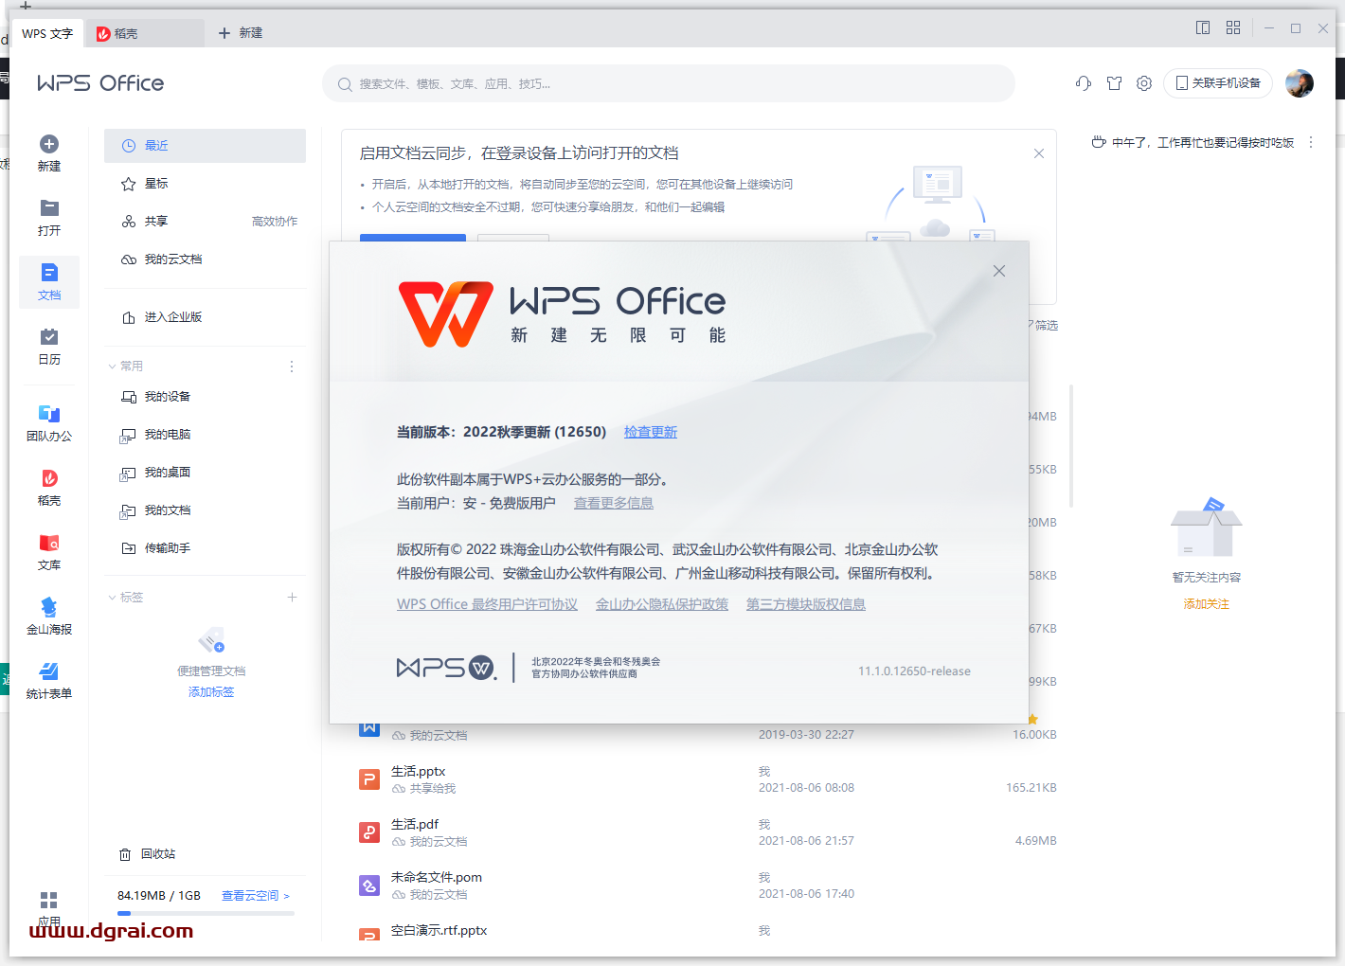This screenshot has width=1345, height=966.
Task: Open 我的文档 folder
Action: pos(205,510)
